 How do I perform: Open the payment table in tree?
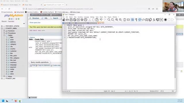[x=13, y=67]
